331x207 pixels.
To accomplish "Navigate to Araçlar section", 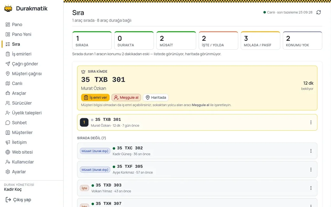I will [31, 93].
